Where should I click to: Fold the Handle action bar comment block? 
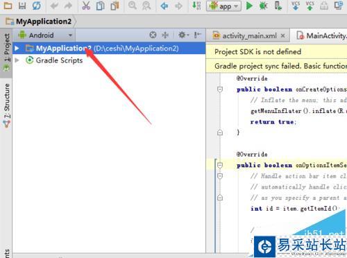220,176
